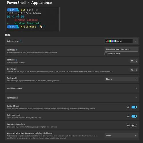
Task: Click the Font face label
Action: 11,50
